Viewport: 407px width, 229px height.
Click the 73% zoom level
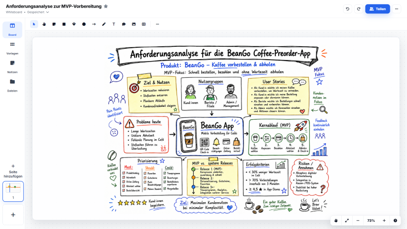click(371, 221)
